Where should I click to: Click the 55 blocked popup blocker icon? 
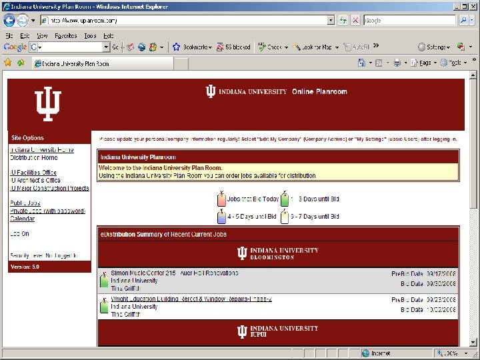pyautogui.click(x=220, y=47)
